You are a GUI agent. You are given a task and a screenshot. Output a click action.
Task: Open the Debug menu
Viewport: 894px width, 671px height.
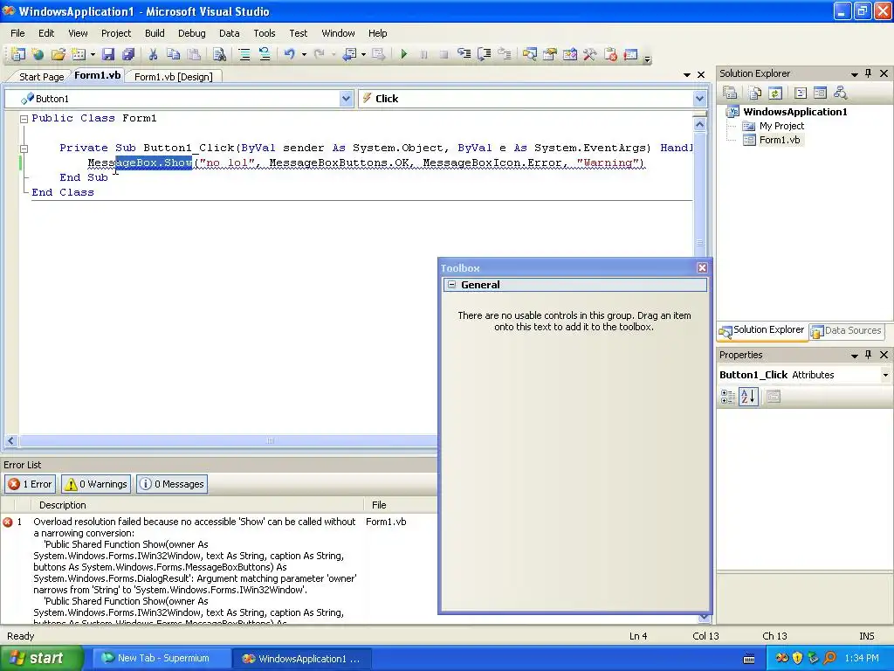[x=191, y=33]
